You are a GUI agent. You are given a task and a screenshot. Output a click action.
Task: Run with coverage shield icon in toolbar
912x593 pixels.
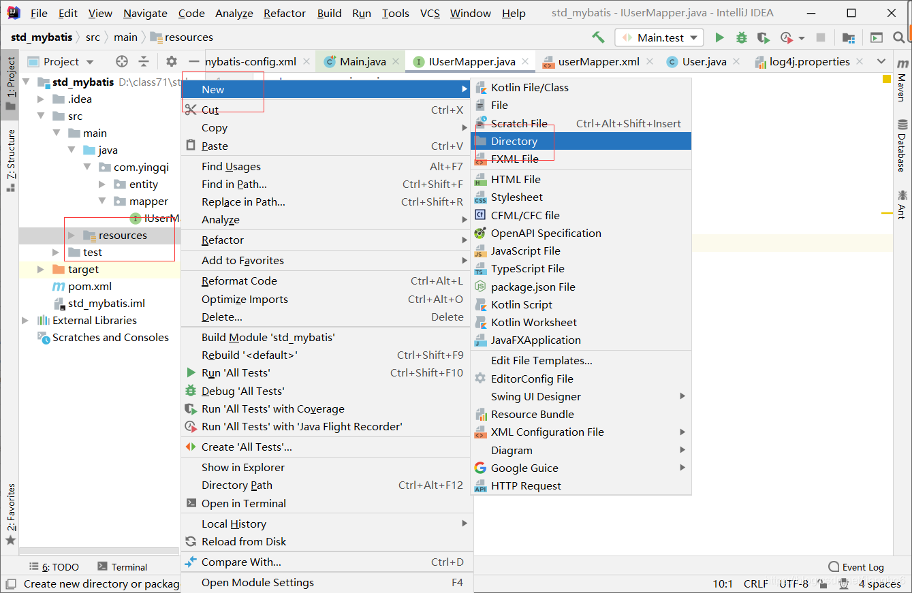coord(764,37)
